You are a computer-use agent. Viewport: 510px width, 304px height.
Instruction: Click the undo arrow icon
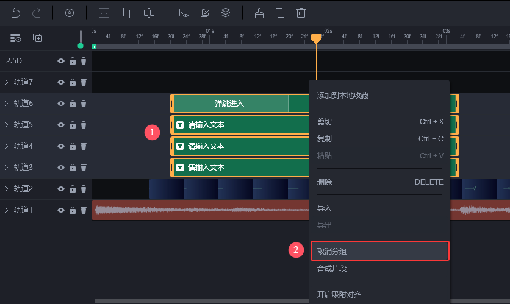(16, 12)
